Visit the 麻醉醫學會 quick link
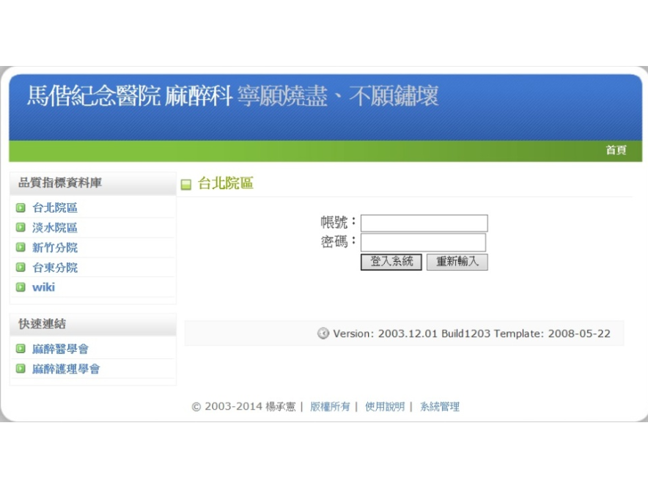 tap(60, 349)
